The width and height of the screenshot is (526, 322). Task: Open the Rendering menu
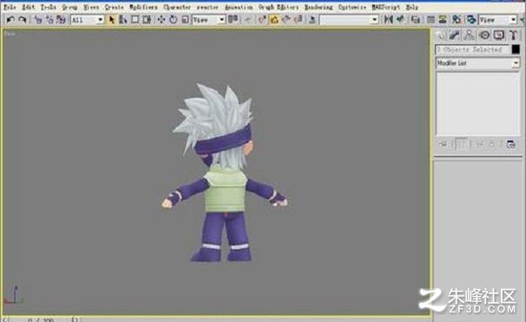click(x=319, y=7)
